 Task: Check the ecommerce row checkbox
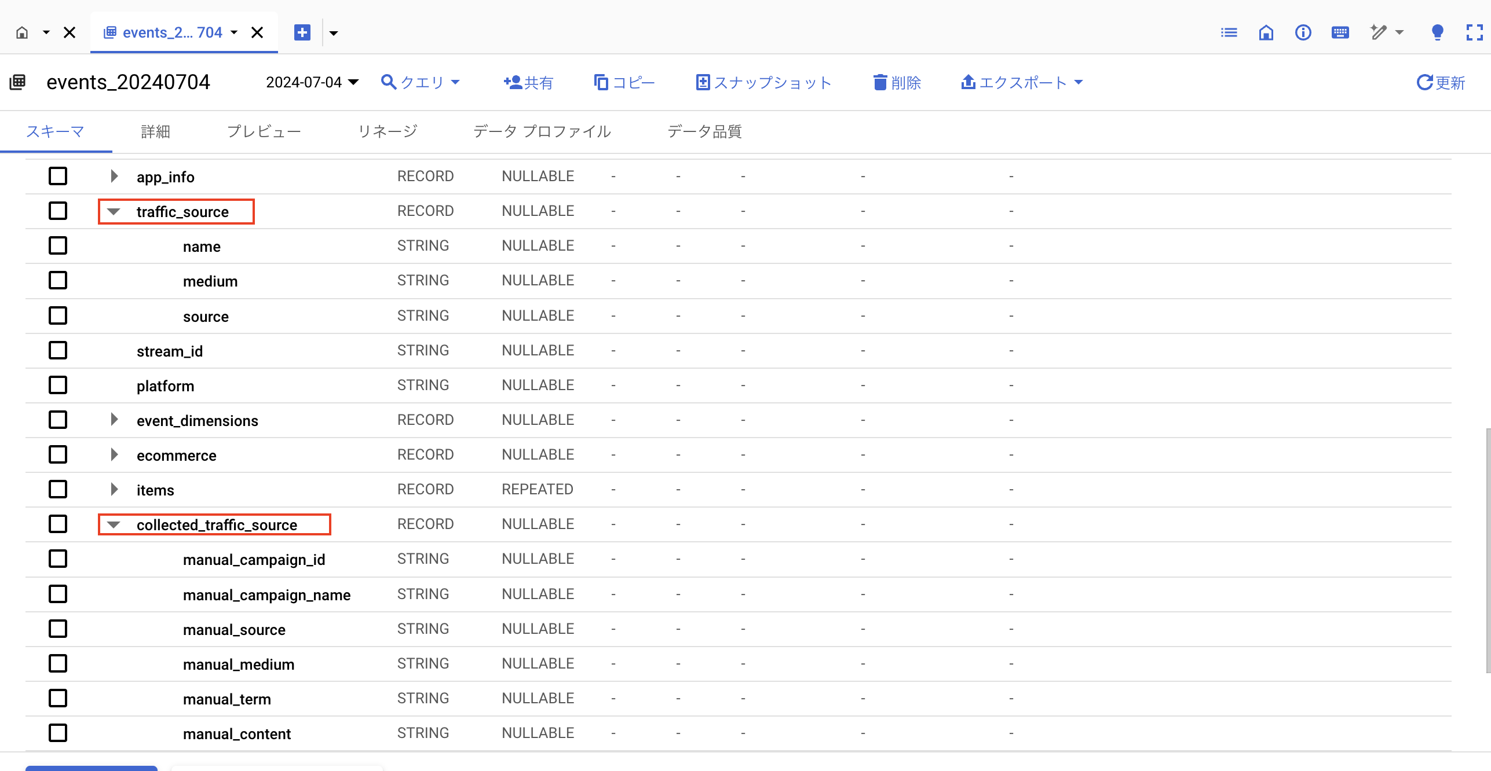point(58,454)
